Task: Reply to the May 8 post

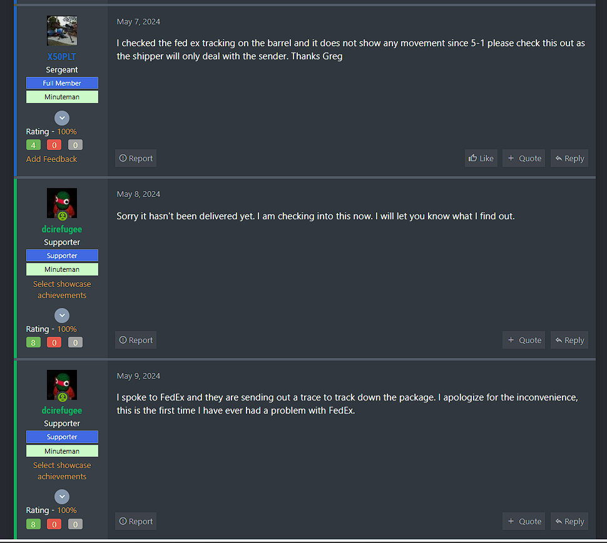Action: [x=569, y=340]
